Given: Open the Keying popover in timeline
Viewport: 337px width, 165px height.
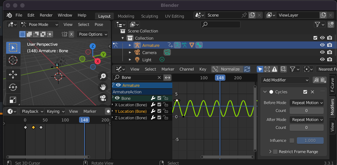Looking at the screenshot, I should [x=55, y=111].
